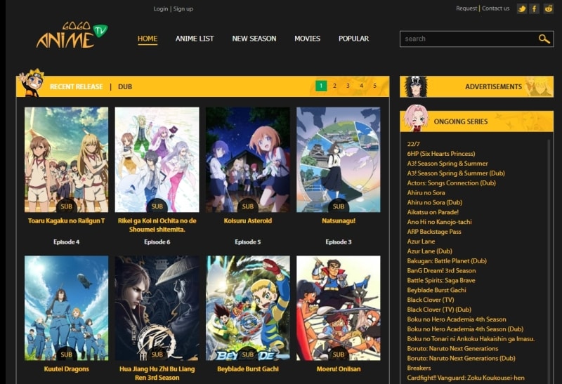This screenshot has height=384, width=562.
Task: Open the Facebook icon link
Action: (535, 8)
